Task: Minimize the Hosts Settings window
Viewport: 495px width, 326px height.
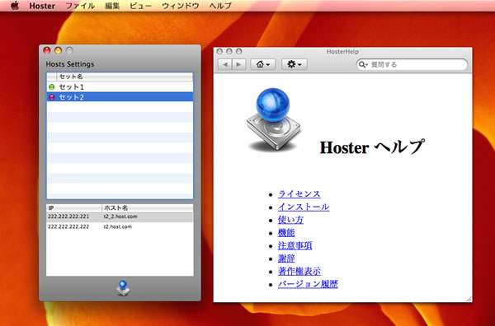Action: click(x=58, y=50)
